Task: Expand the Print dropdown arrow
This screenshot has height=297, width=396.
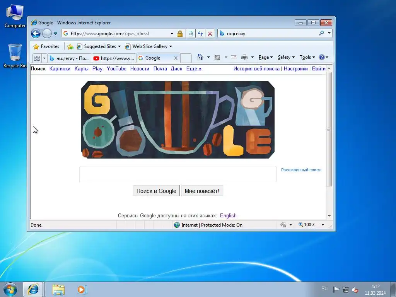Action: click(253, 57)
